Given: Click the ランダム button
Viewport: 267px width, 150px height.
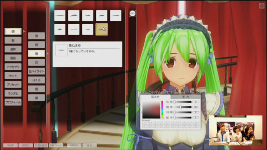Looking at the screenshot, I should tap(13, 93).
